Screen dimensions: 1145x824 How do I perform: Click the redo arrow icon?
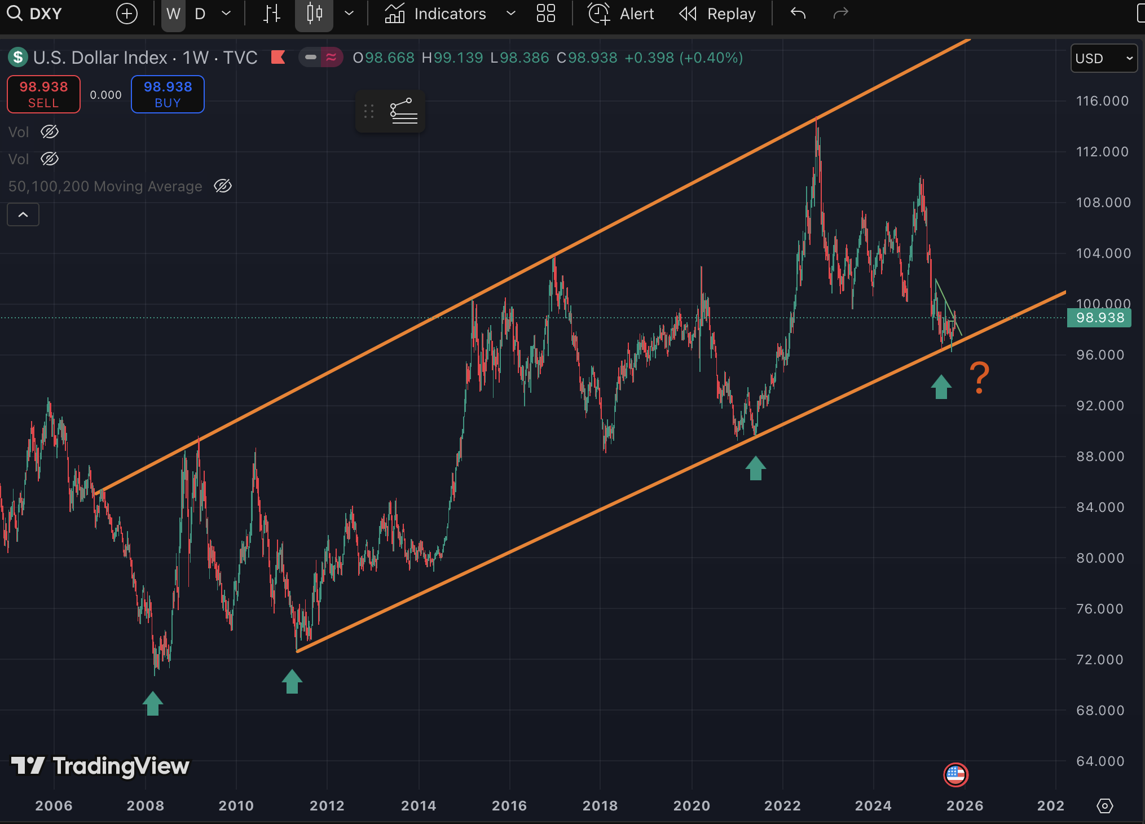(x=840, y=14)
